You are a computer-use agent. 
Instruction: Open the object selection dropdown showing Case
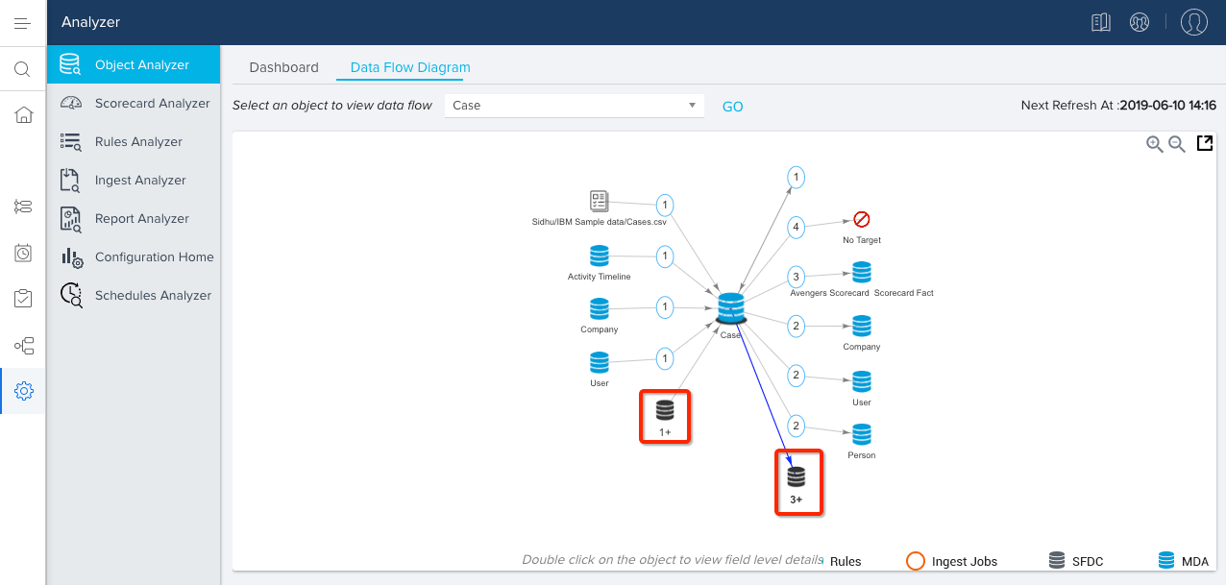[574, 106]
